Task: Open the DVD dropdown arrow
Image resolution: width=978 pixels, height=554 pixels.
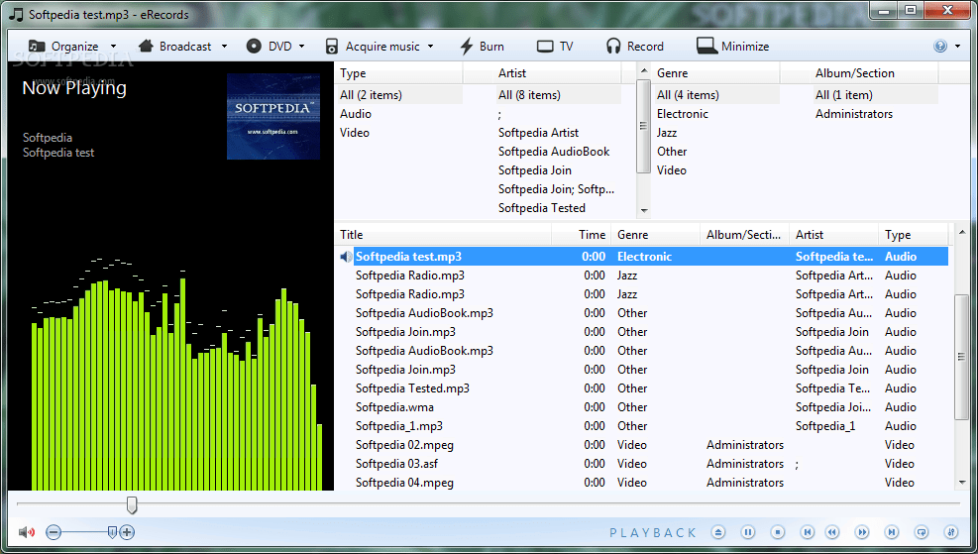Action: 301,47
